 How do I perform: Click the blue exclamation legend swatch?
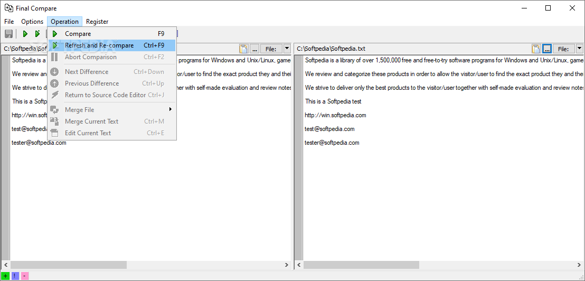click(15, 276)
